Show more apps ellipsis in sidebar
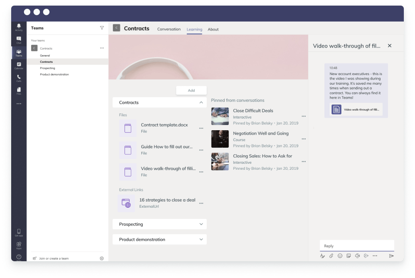The height and width of the screenshot is (278, 415). (19, 103)
